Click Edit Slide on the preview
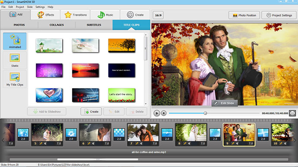Viewport: 298px width, 167px height. pos(225,103)
